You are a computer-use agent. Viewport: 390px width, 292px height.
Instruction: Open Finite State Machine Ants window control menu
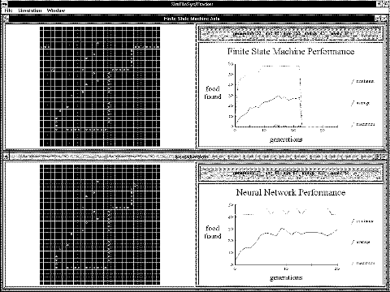6,19
